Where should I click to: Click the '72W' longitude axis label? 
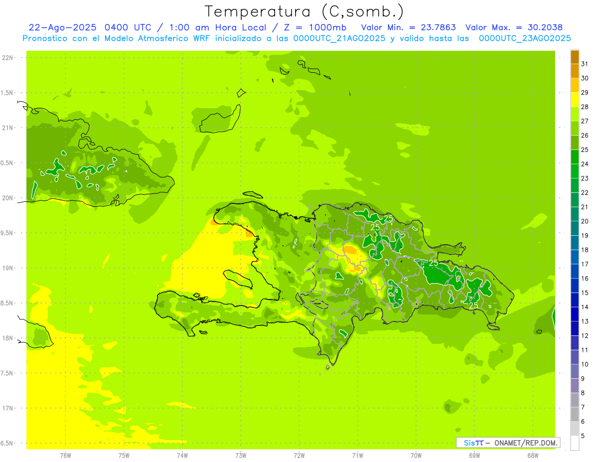299,455
